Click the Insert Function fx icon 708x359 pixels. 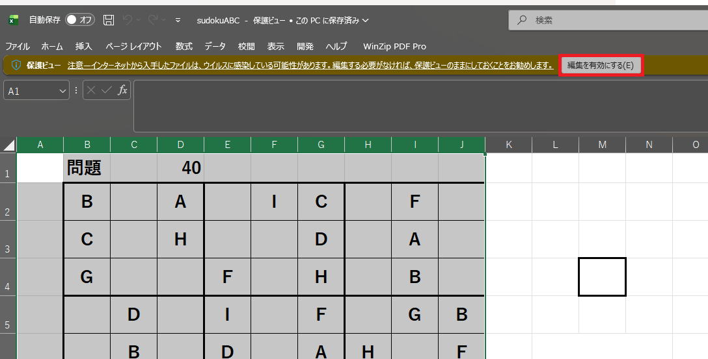coord(122,90)
